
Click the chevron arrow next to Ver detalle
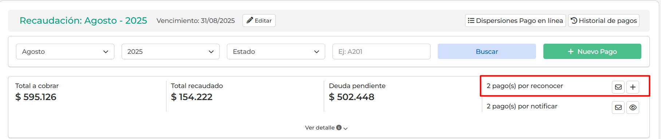tap(346, 128)
